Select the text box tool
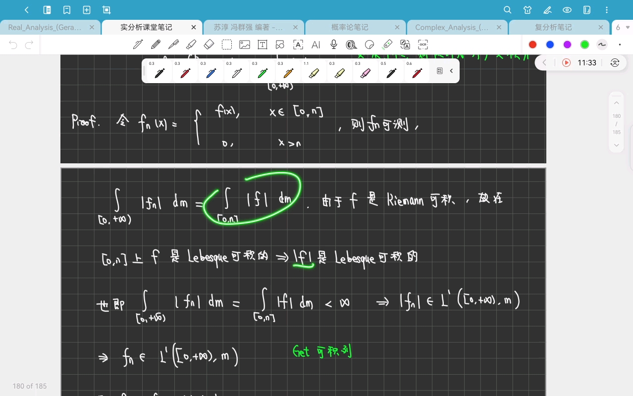Screen dimensions: 633x396 coord(263,45)
